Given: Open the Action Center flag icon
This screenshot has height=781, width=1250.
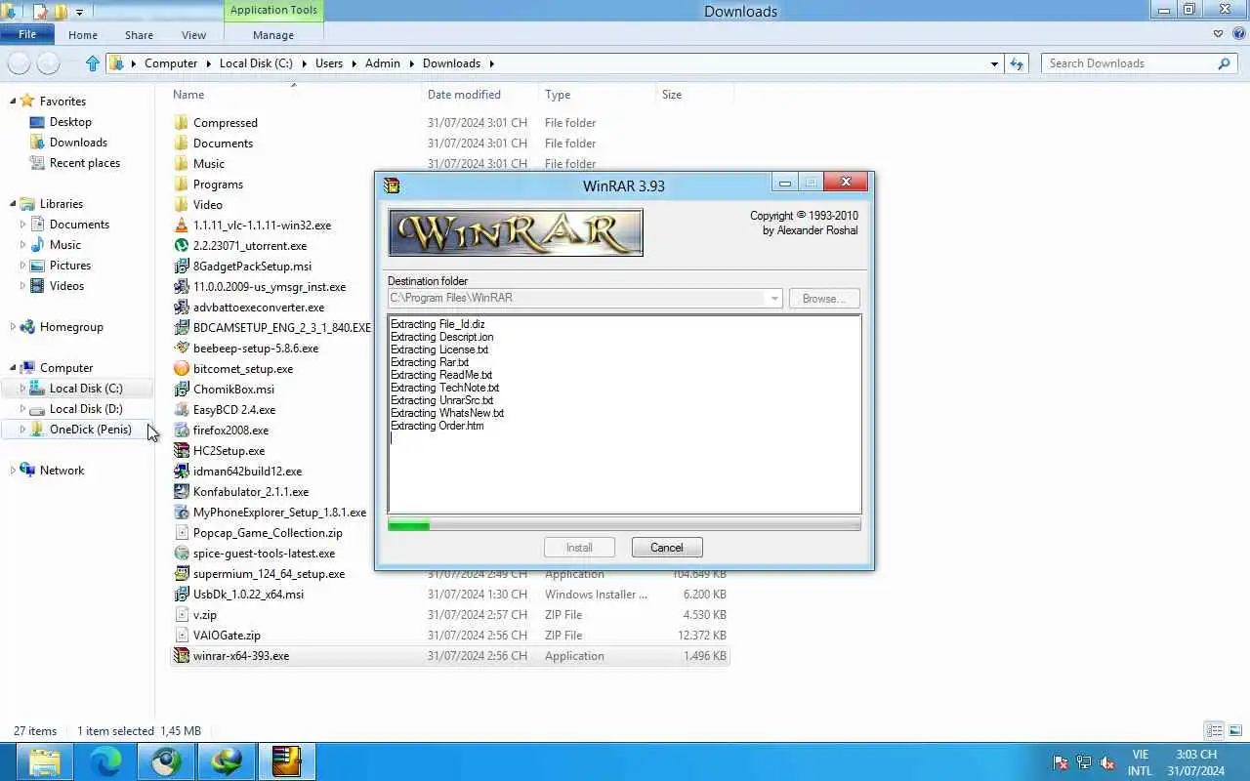Looking at the screenshot, I should coord(1061,762).
